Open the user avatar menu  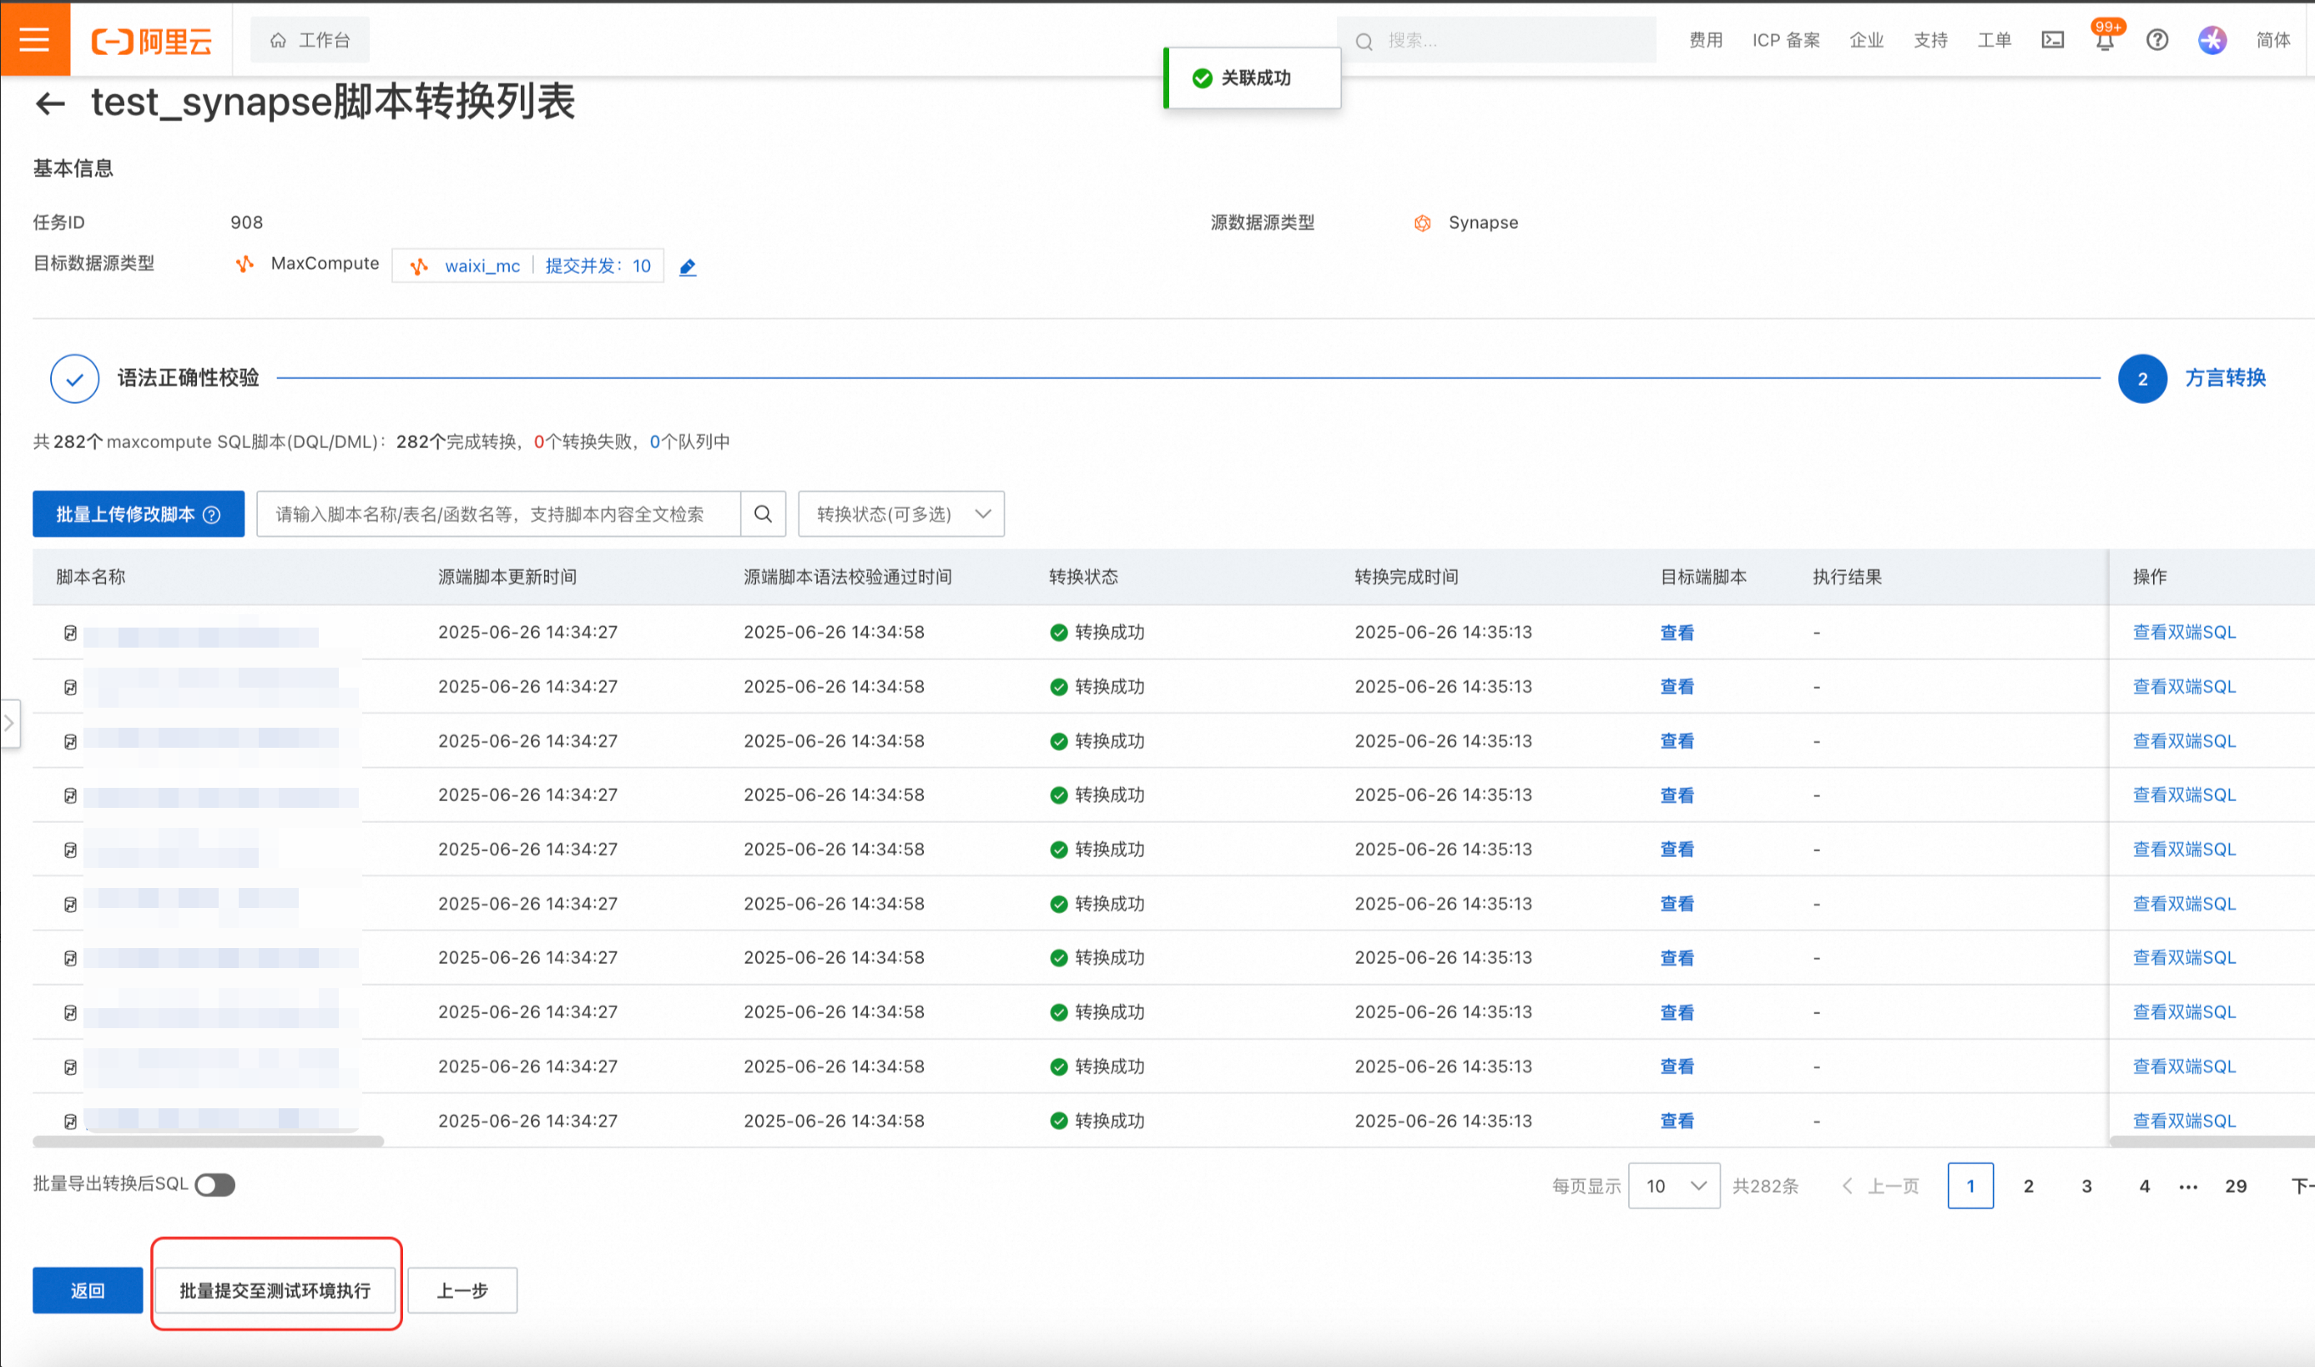tap(2212, 39)
